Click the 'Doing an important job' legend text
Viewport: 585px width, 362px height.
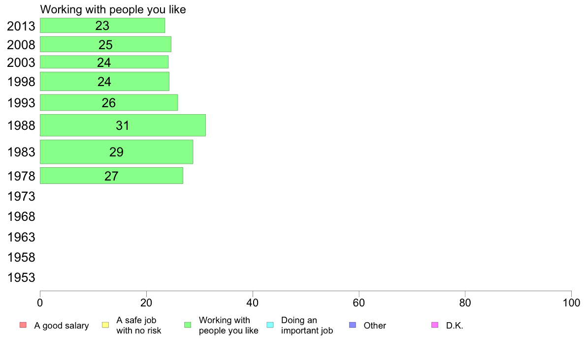point(307,326)
